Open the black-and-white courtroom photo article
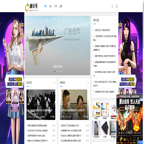The width and height of the screenshot is (144, 144). 41,105
